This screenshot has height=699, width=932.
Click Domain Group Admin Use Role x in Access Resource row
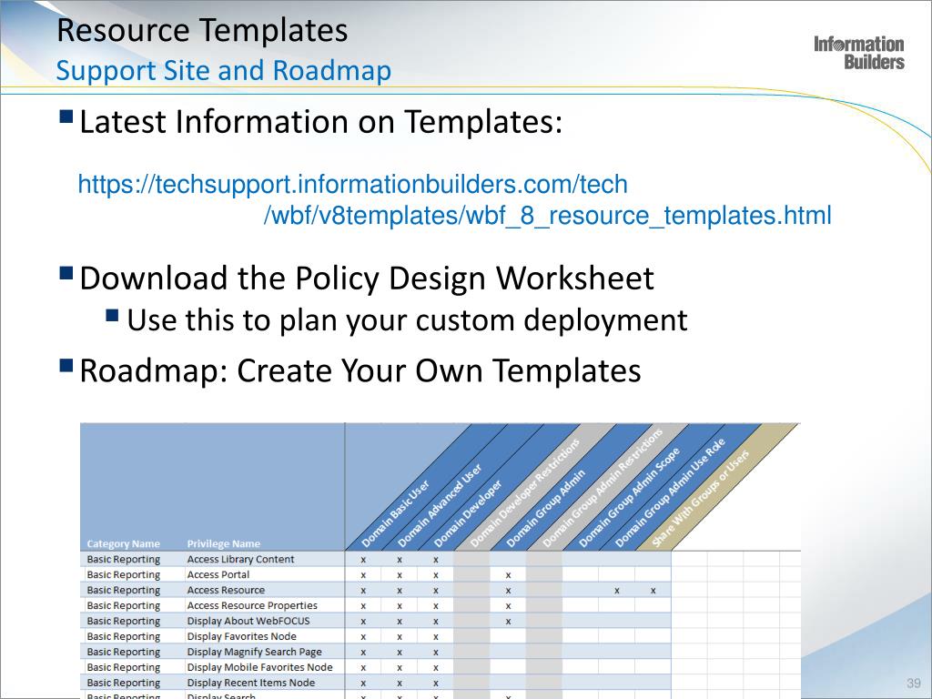[x=617, y=591]
